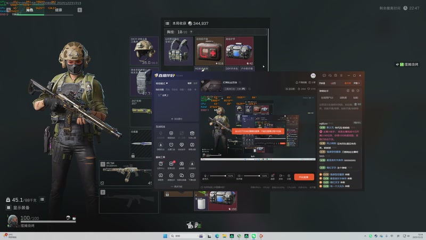426x240 pixels.
Task: Open File Explorer from the taskbar
Action: click(x=224, y=236)
